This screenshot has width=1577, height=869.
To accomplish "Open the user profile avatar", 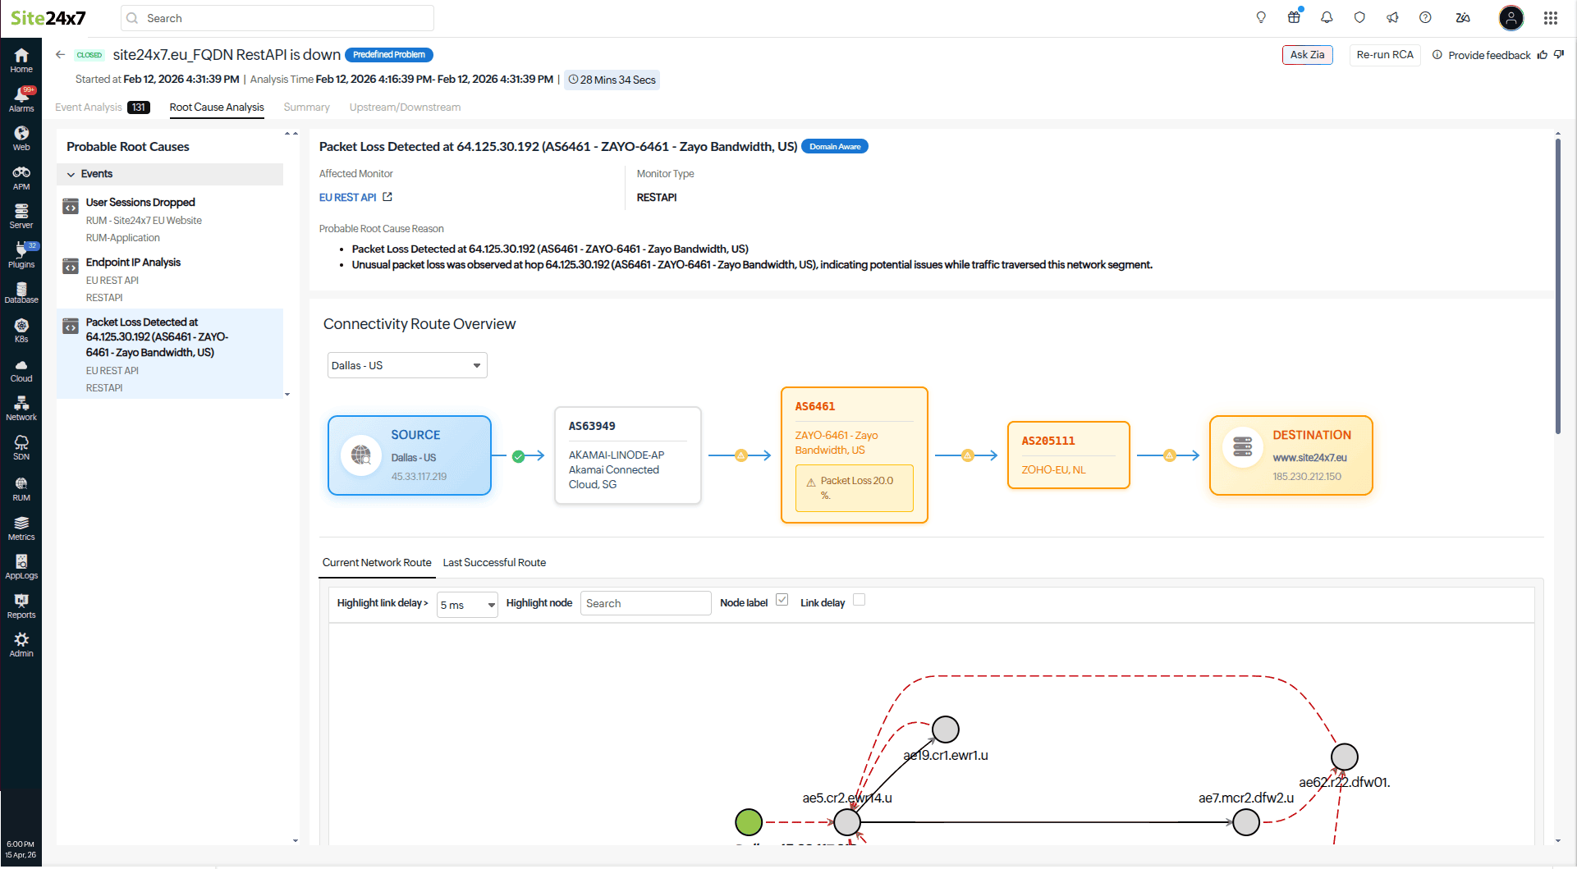I will click(1511, 17).
